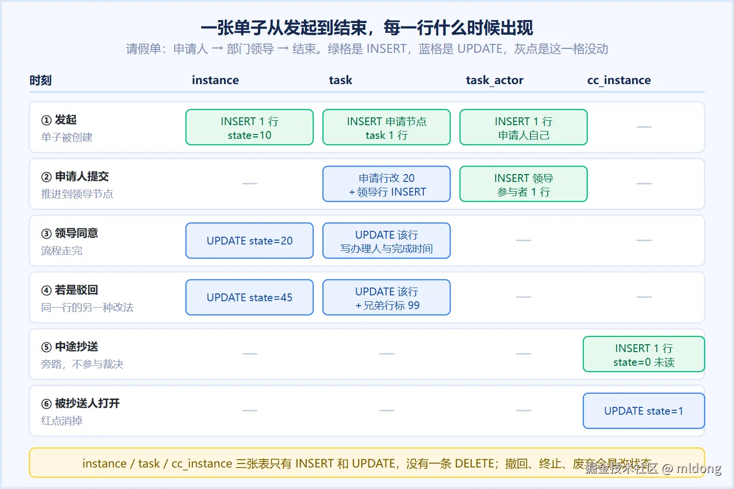Click the subtitle starting with 请假单
Image resolution: width=734 pixels, height=489 pixels.
(367, 49)
